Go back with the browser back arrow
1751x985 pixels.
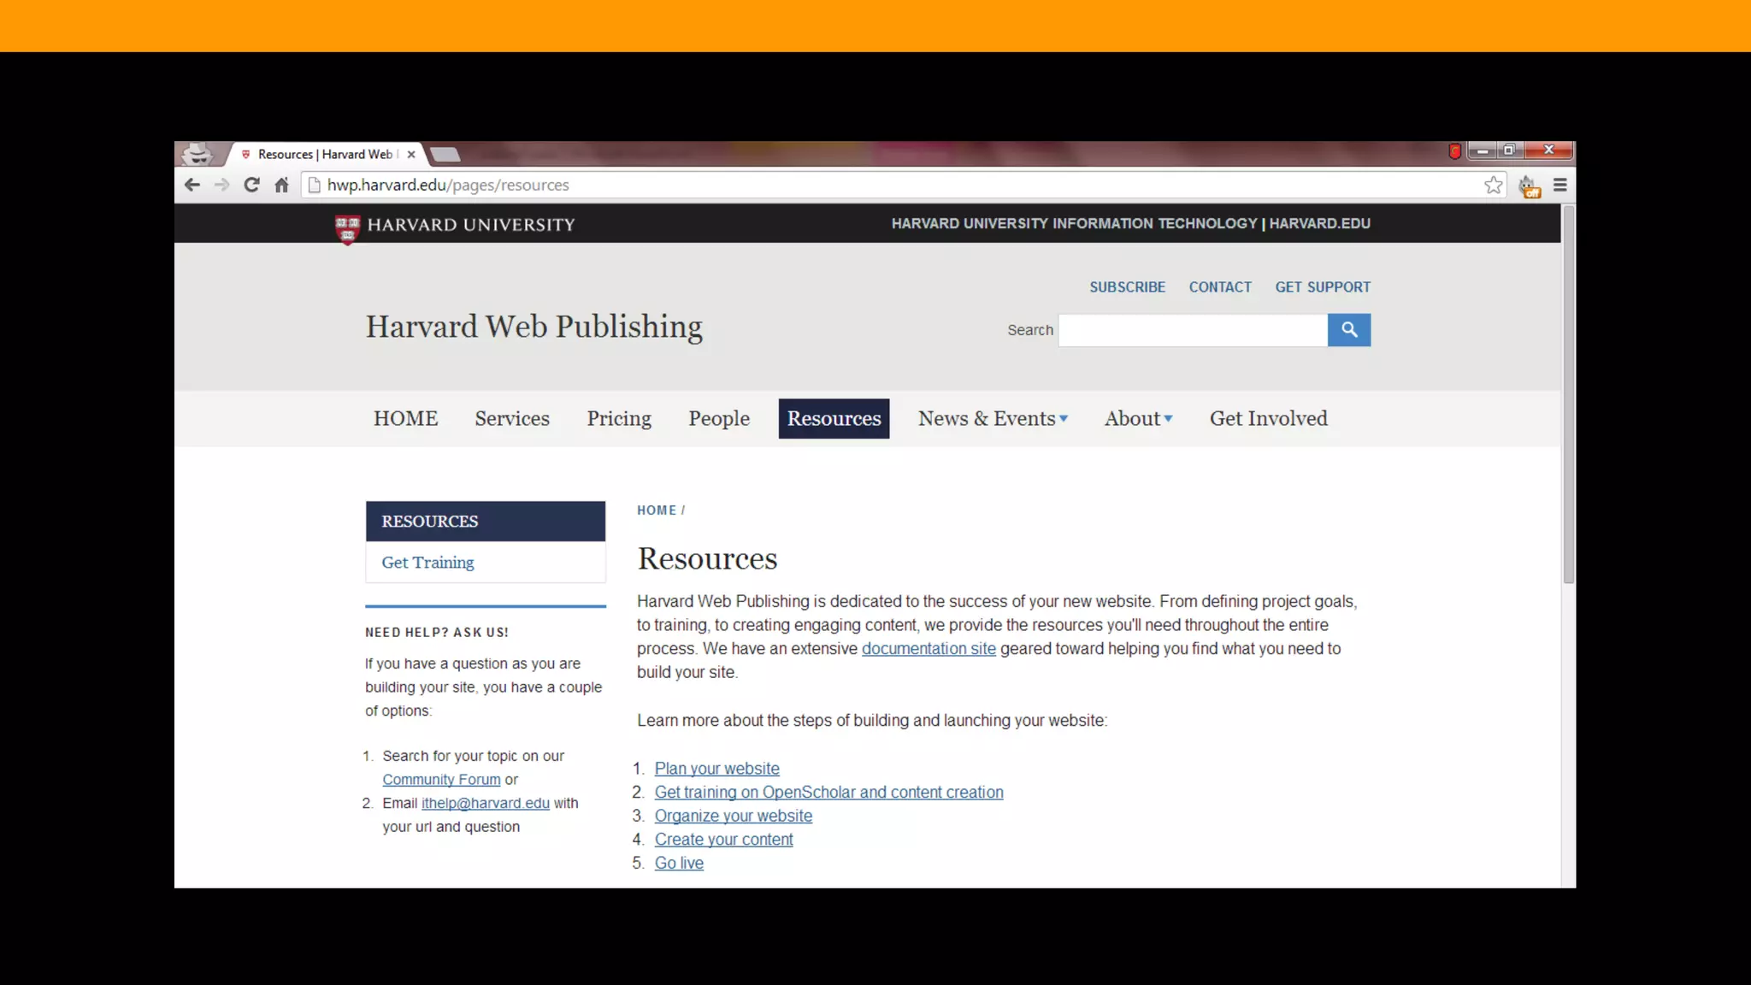192,185
